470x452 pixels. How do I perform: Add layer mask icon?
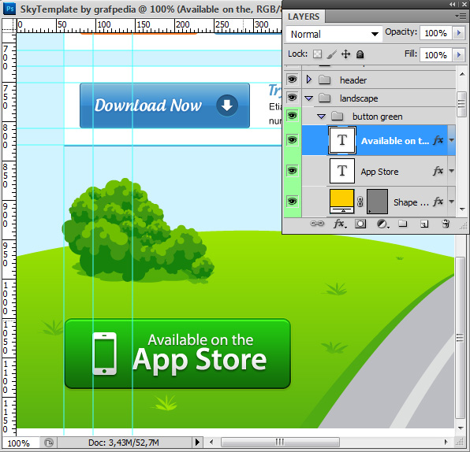pyautogui.click(x=360, y=224)
